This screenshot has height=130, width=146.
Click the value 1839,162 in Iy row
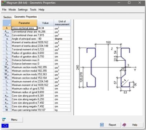pyautogui.click(x=45, y=42)
